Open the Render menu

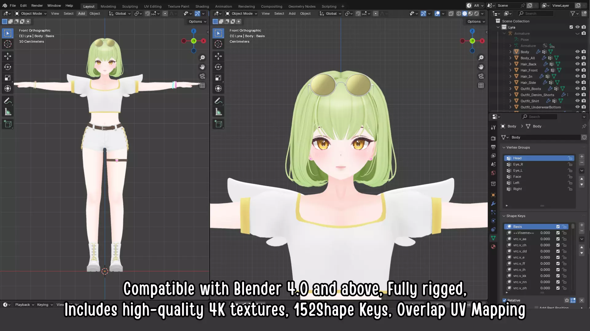click(x=37, y=6)
